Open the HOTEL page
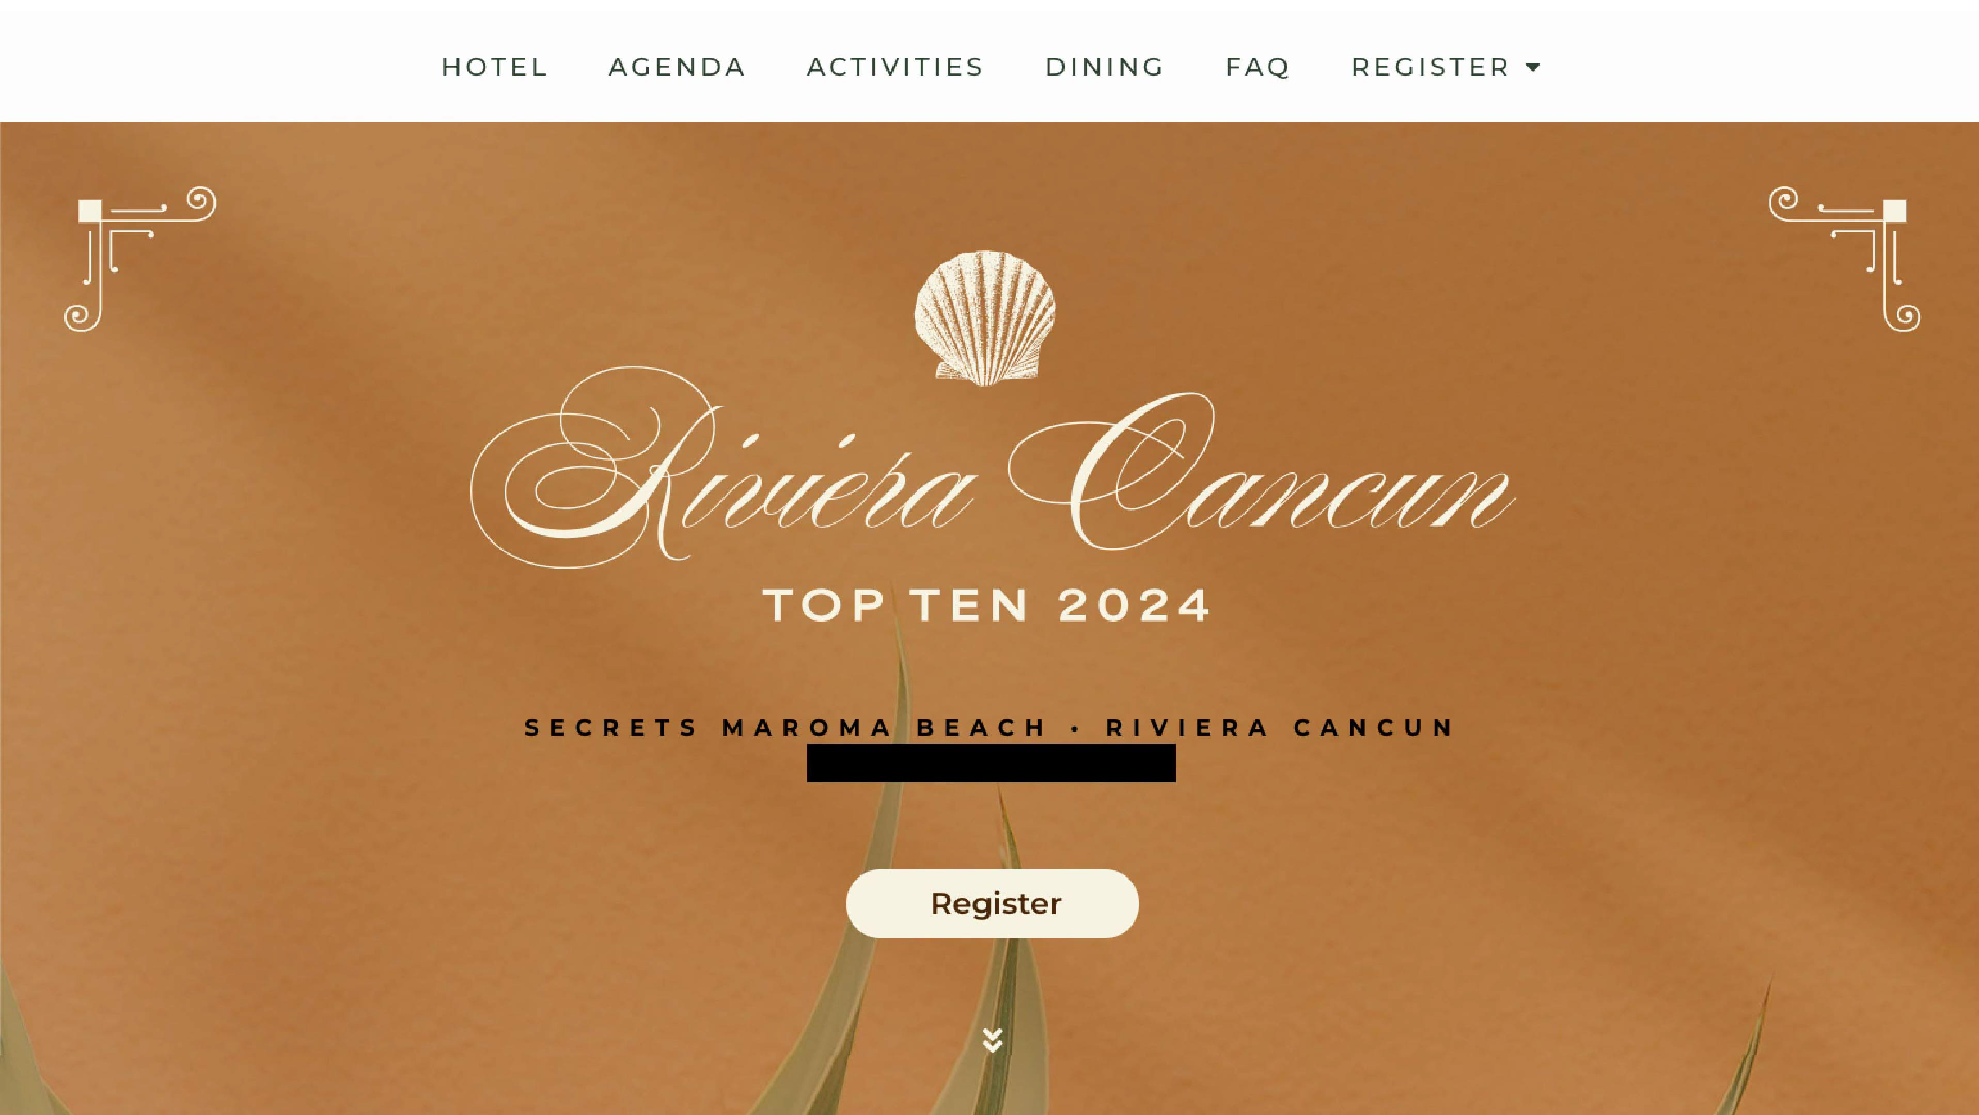 [x=494, y=67]
